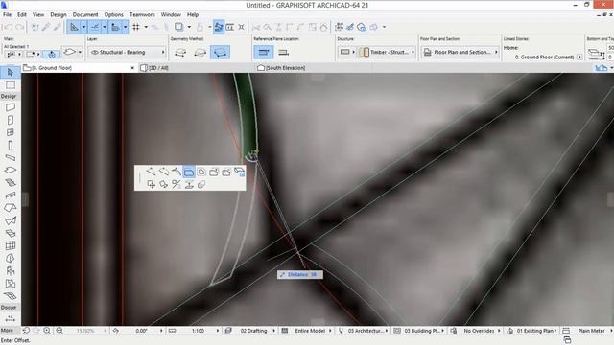Open the Teamwork menu
614x345 pixels.
pos(142,14)
